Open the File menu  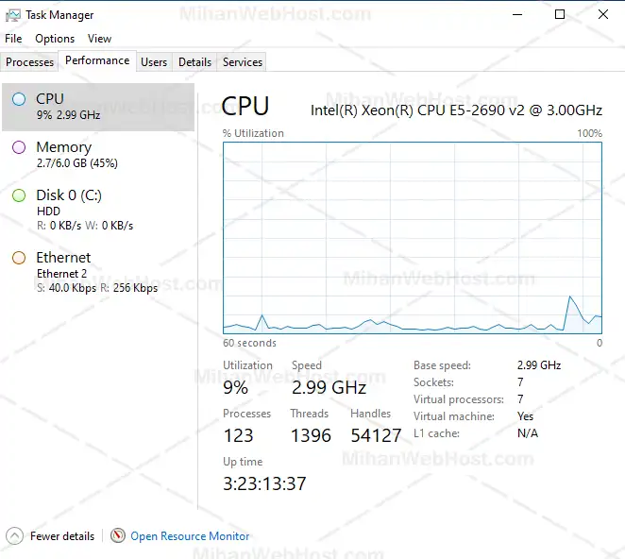(x=13, y=39)
